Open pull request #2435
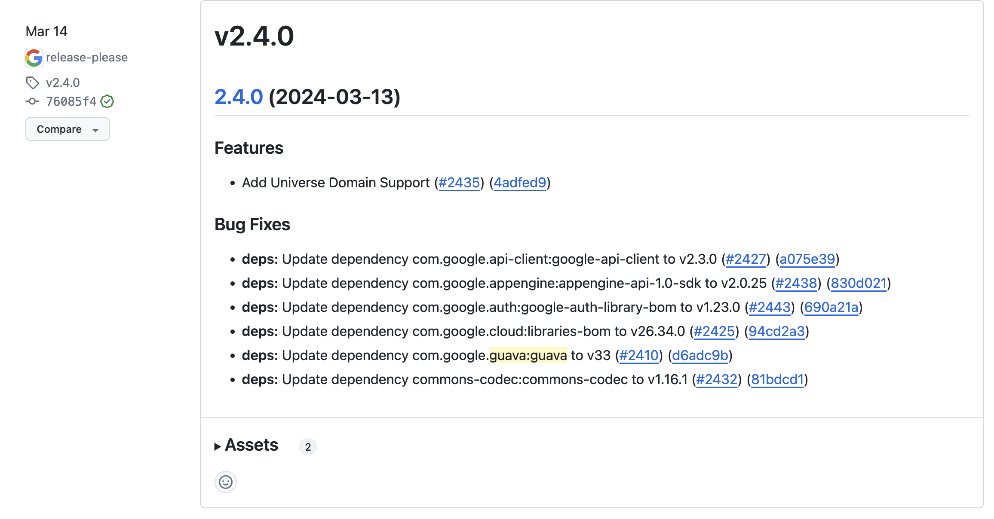Viewport: 994px width, 519px height. coord(459,183)
